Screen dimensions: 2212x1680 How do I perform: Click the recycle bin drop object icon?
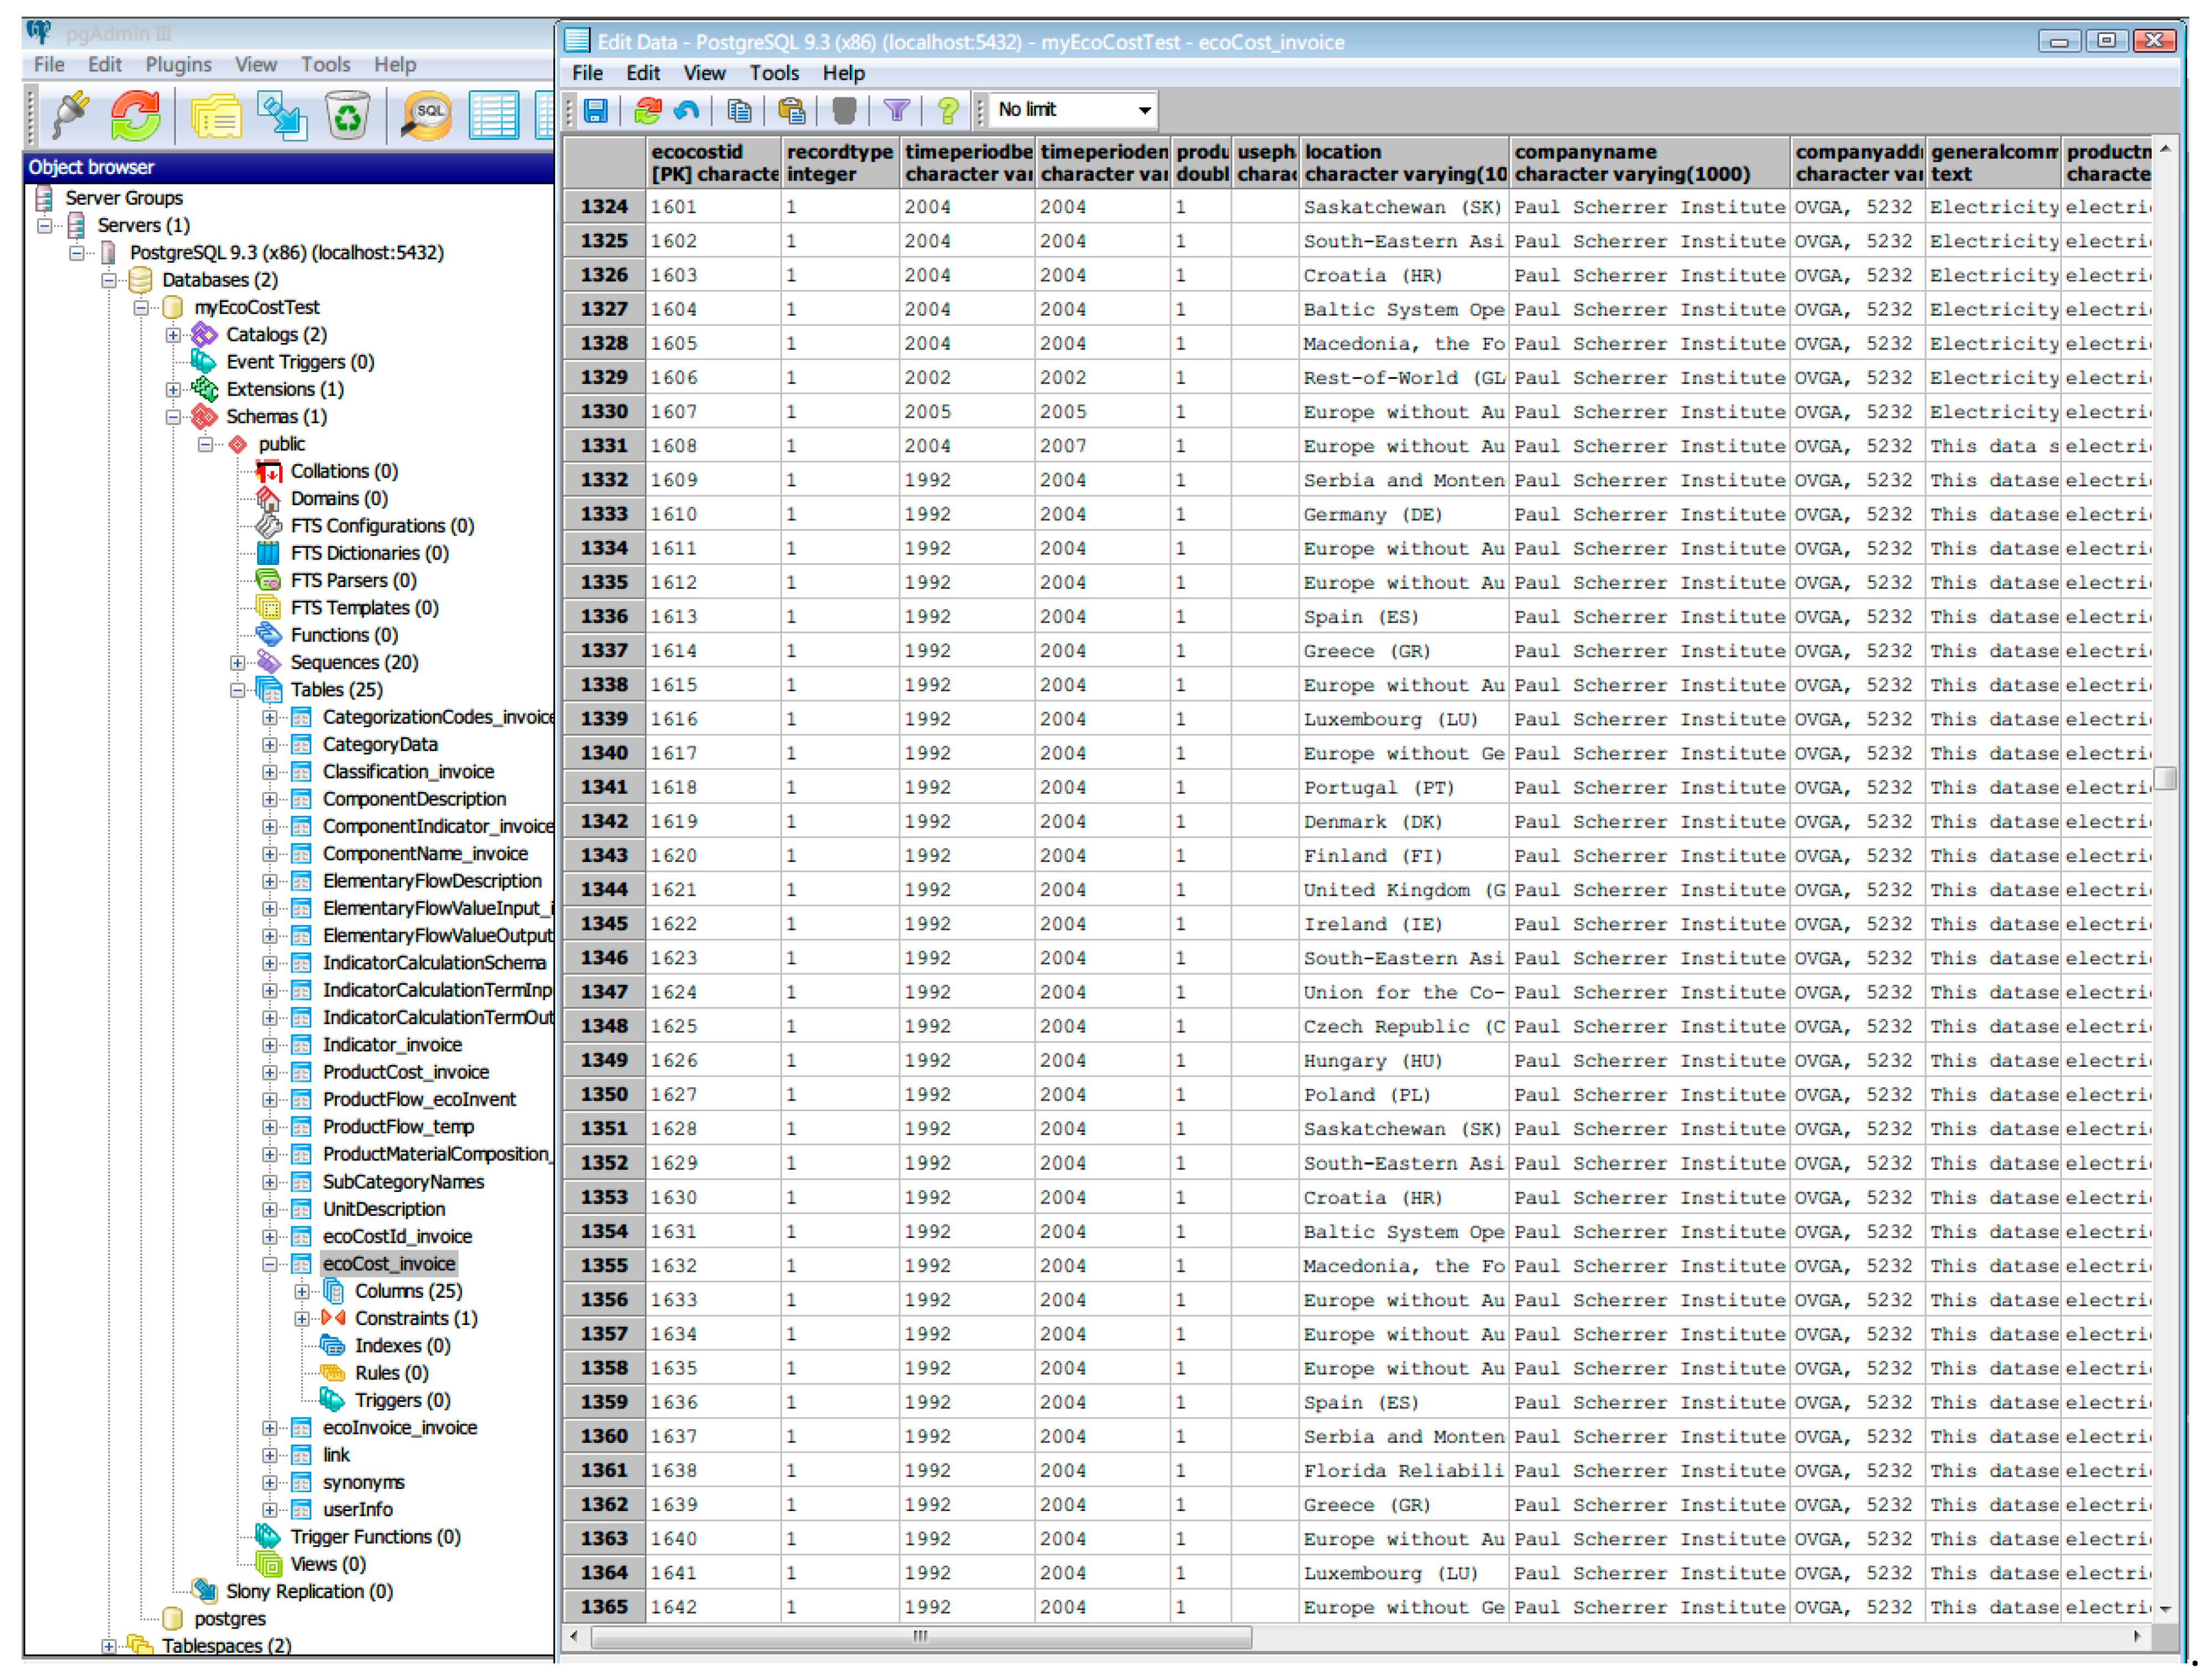347,116
